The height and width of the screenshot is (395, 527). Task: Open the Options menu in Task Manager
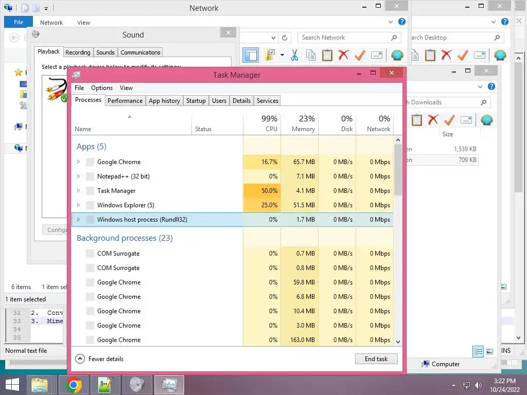pos(102,88)
